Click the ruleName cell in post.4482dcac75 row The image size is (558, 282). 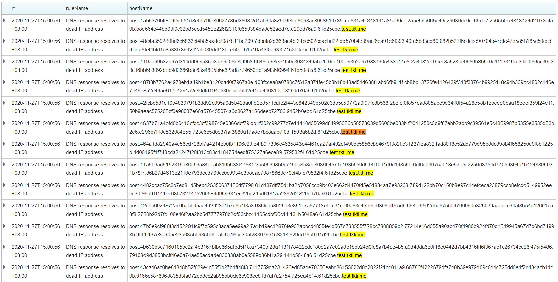[x=95, y=189]
